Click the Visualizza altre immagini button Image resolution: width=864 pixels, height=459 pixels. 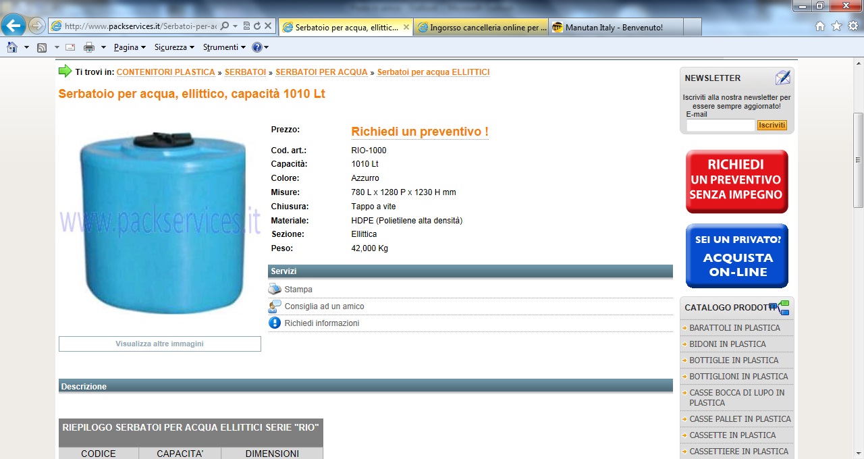160,344
